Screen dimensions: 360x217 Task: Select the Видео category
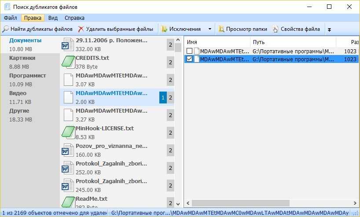(30, 97)
